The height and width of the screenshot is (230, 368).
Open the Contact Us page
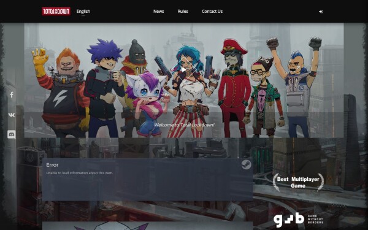click(x=212, y=11)
